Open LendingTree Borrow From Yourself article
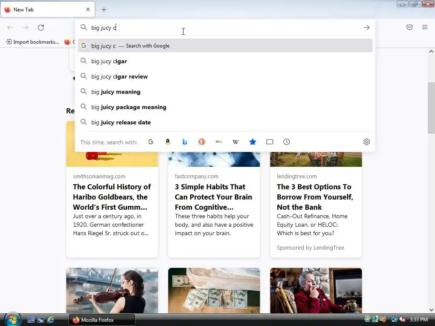435x326 pixels. tap(315, 197)
